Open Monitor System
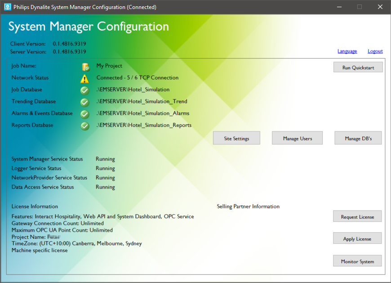 pos(357,261)
